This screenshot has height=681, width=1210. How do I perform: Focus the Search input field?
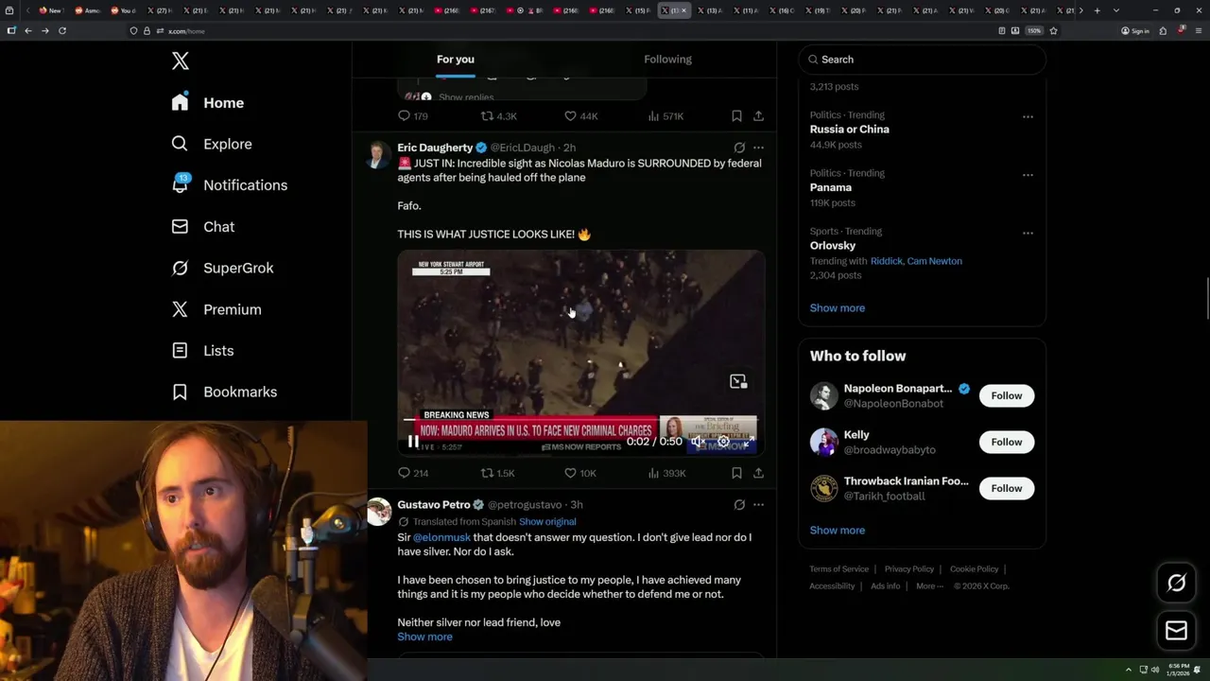tap(922, 60)
